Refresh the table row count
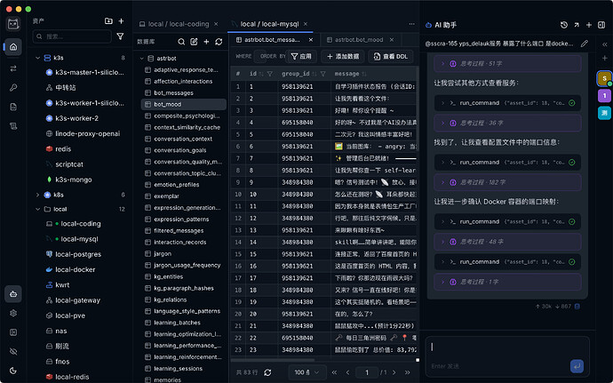613x383 pixels. pyautogui.click(x=267, y=372)
